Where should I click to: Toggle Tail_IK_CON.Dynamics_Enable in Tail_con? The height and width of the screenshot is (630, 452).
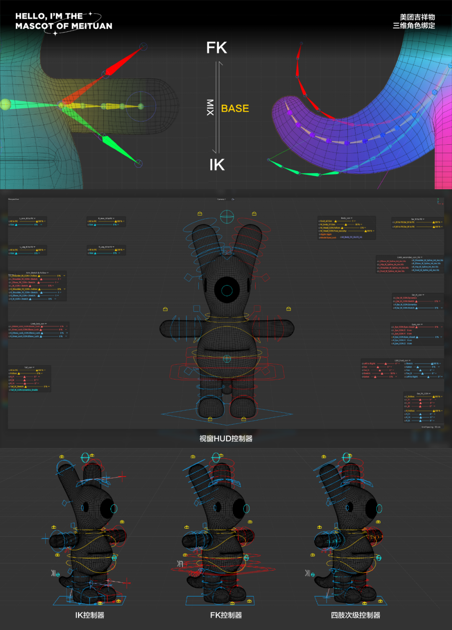click(24, 390)
